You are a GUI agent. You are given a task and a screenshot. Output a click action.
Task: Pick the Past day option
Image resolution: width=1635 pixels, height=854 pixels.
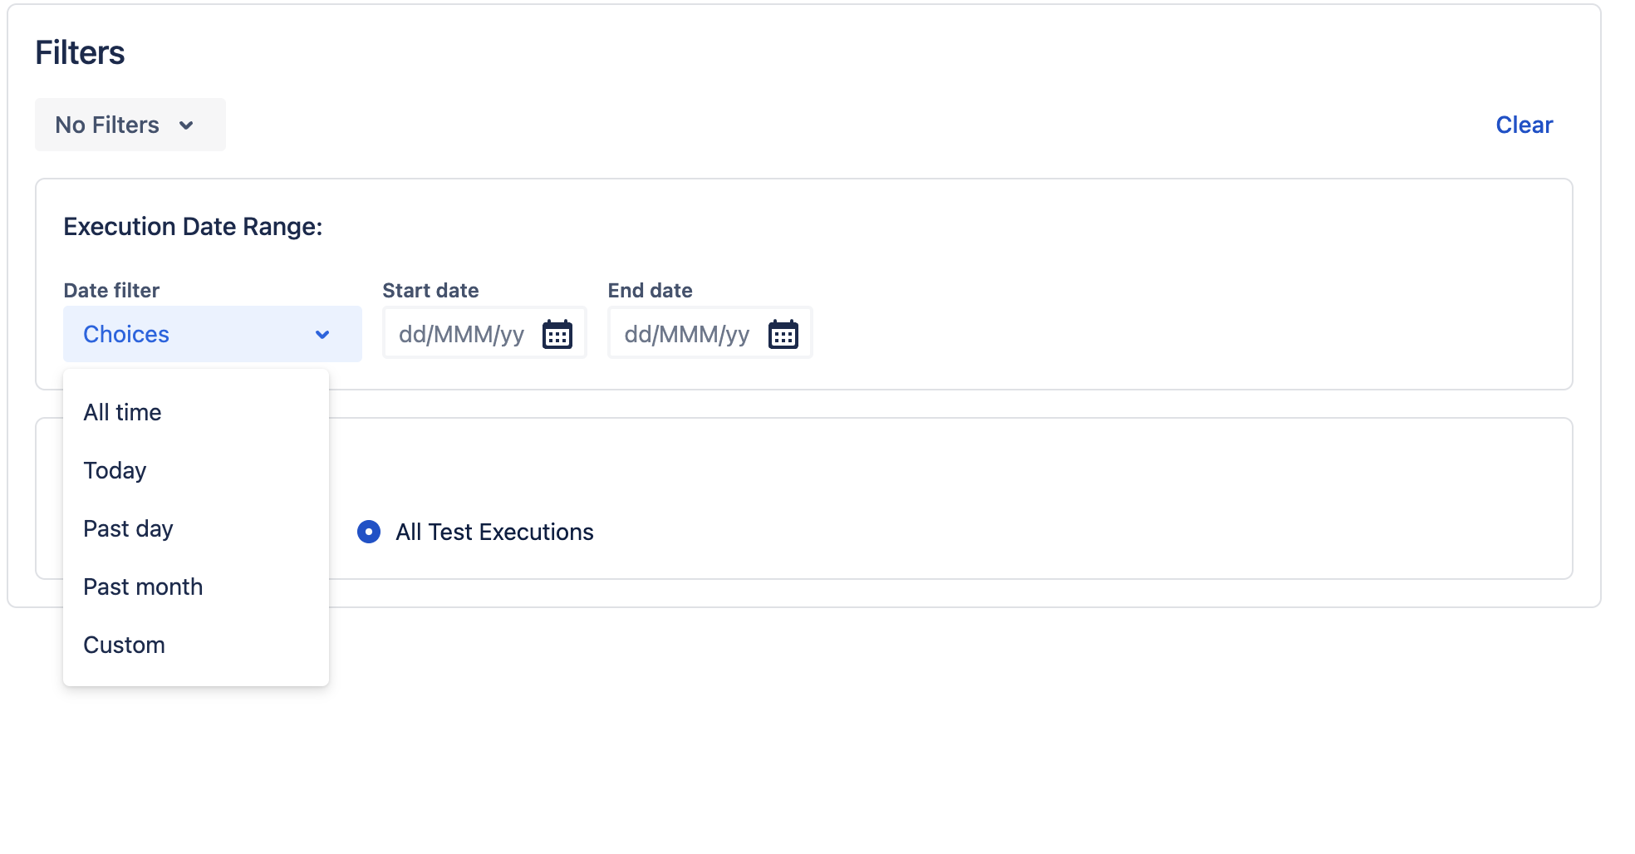[129, 528]
